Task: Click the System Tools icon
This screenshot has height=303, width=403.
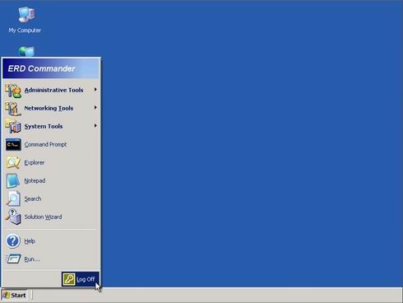Action: click(x=13, y=127)
